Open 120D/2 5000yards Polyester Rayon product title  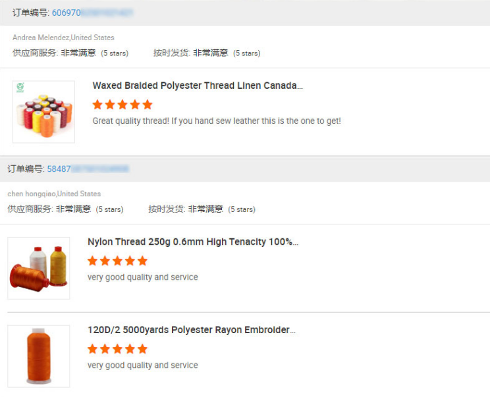pos(191,330)
